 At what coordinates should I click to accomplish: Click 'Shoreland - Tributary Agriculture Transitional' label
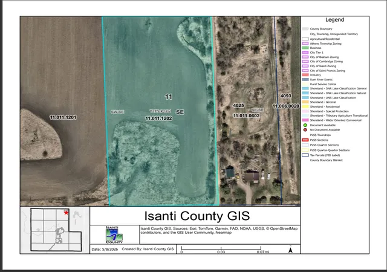pos(339,115)
